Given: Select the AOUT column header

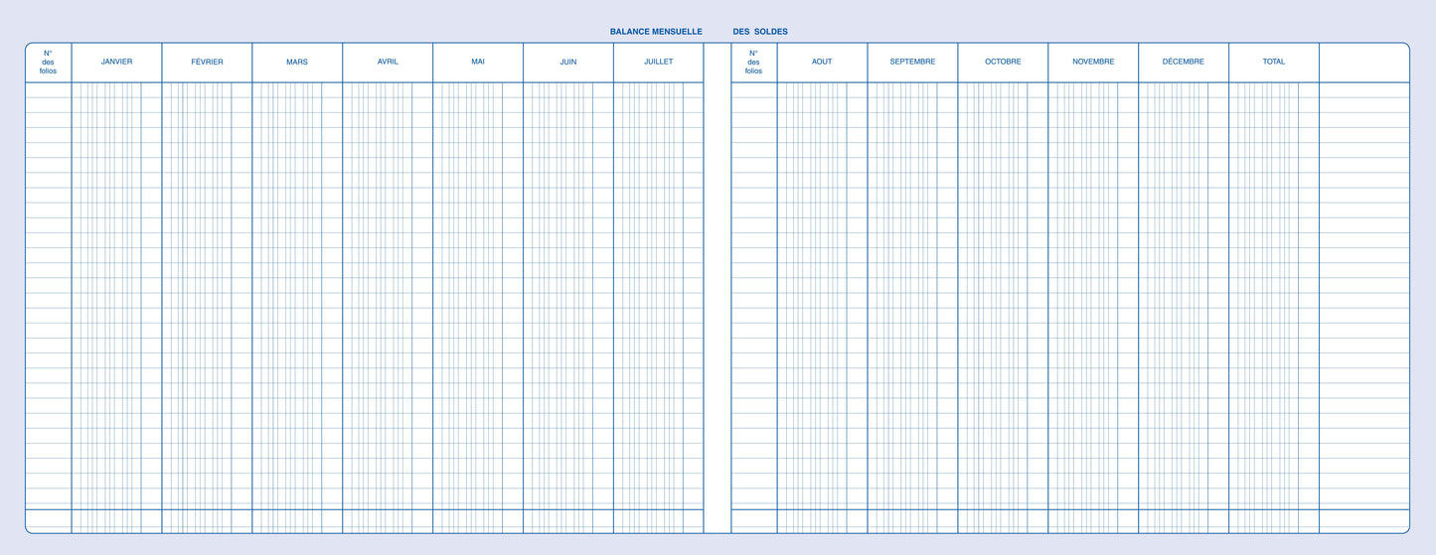Looking at the screenshot, I should point(822,62).
